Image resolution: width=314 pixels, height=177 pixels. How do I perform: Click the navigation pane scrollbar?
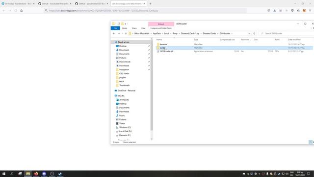[152, 85]
